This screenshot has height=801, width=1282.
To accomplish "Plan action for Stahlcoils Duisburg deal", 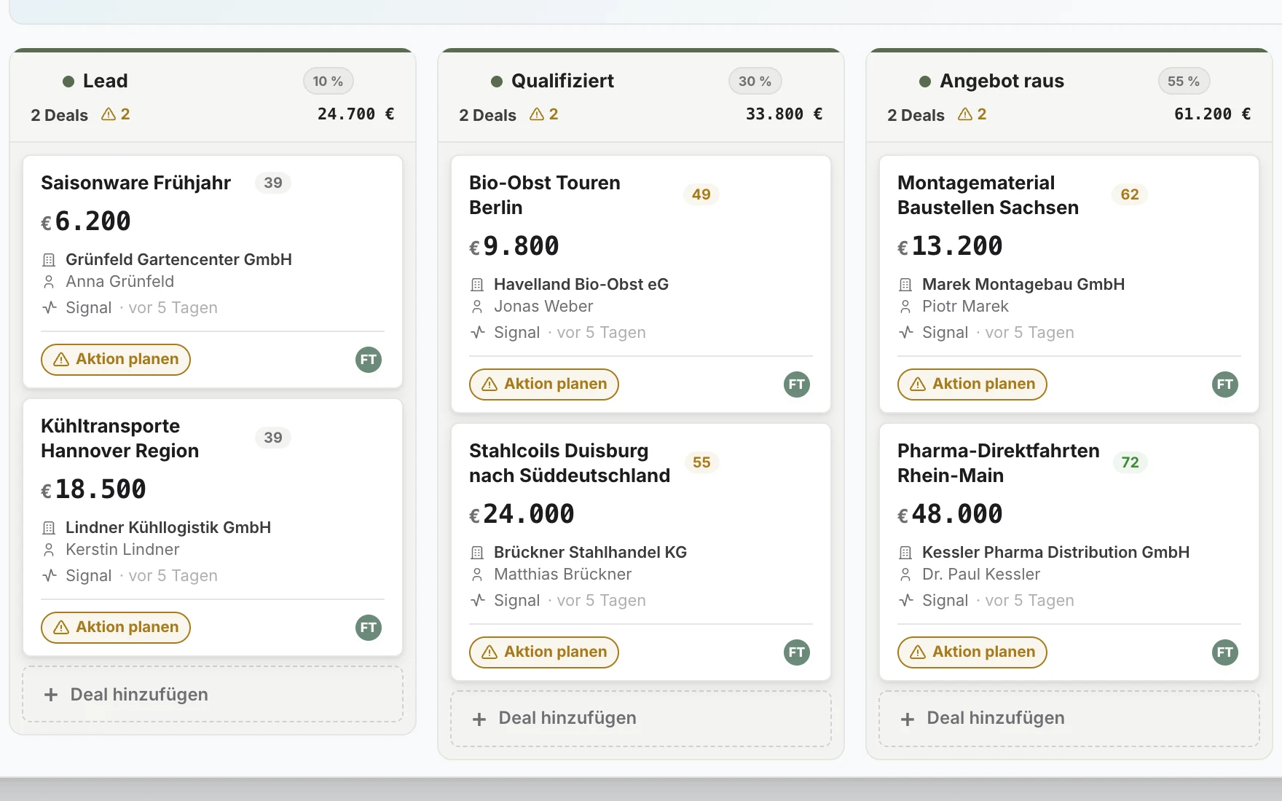I will point(544,652).
